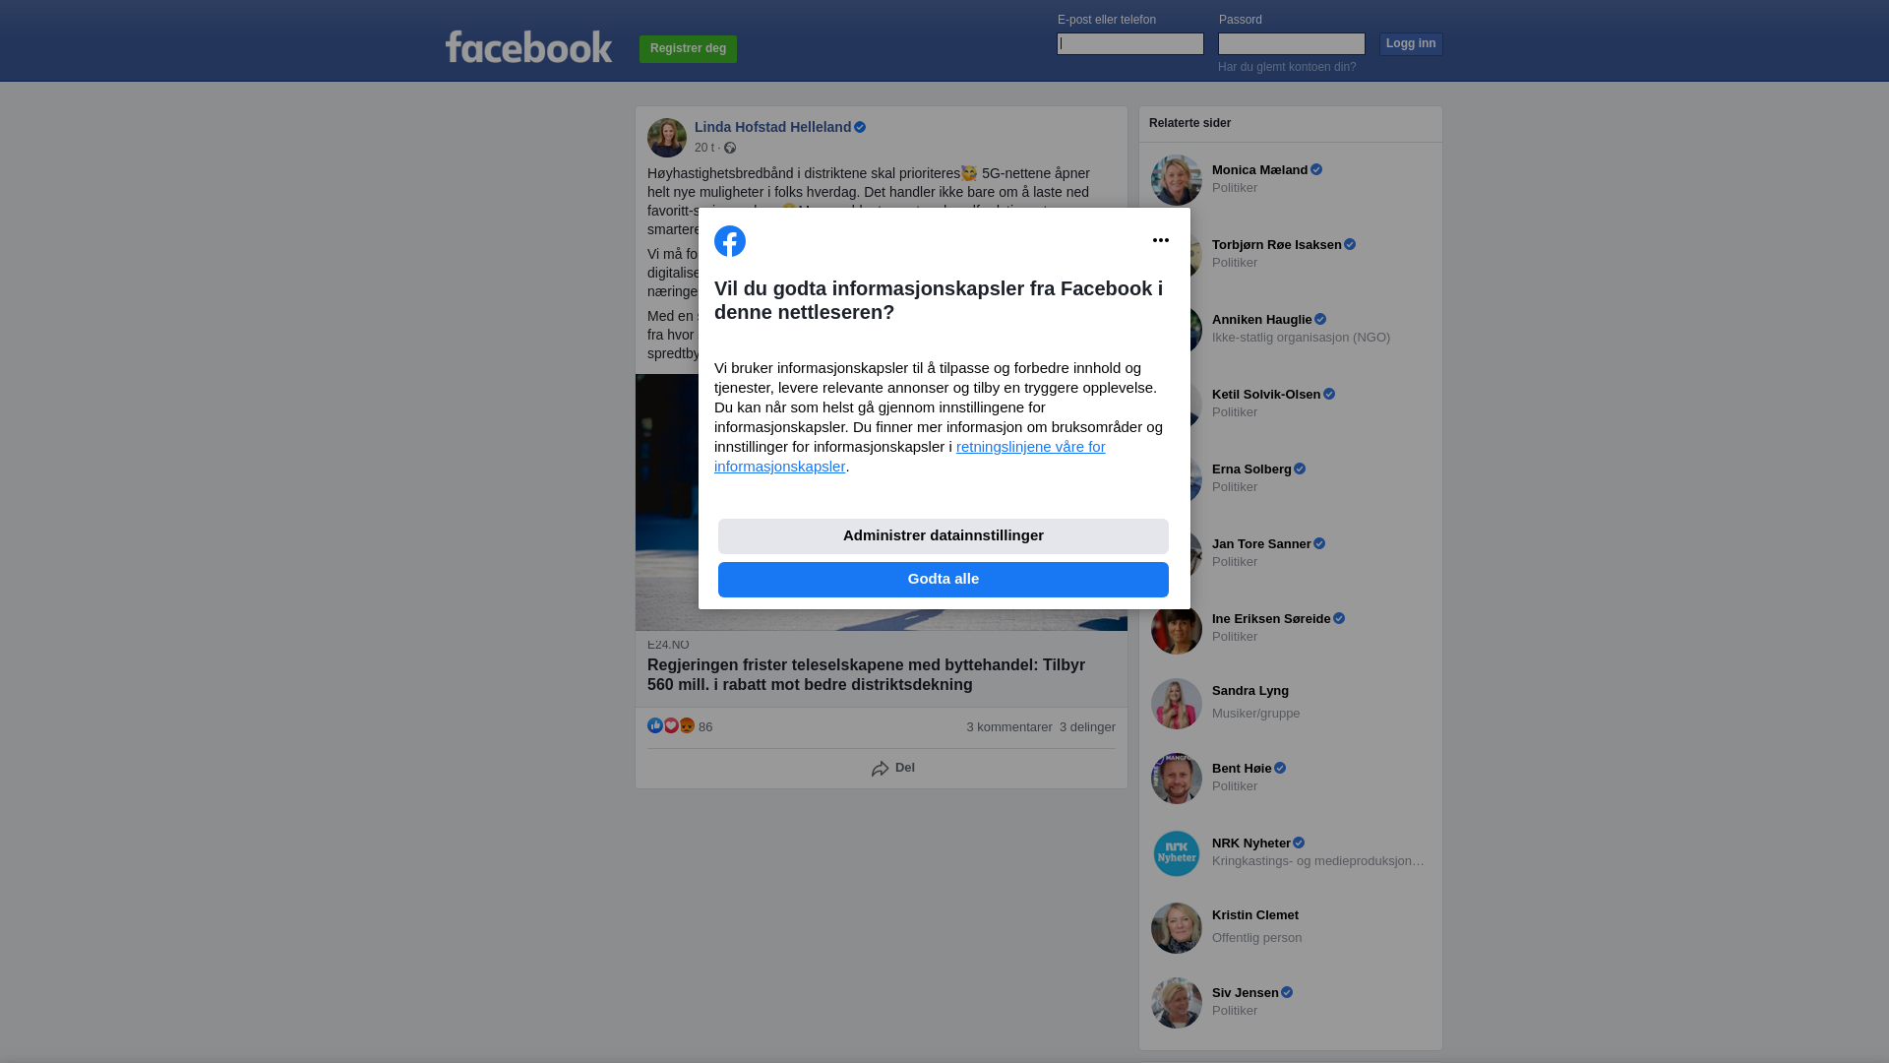The width and height of the screenshot is (1889, 1063).
Task: Open the informasjonskapsler policy link
Action: [x=910, y=457]
